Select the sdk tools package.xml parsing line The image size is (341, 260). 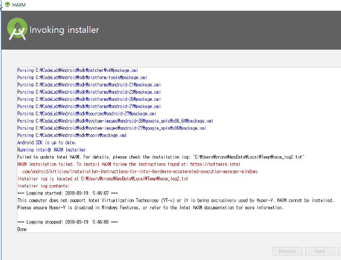pyautogui.click(x=72, y=135)
